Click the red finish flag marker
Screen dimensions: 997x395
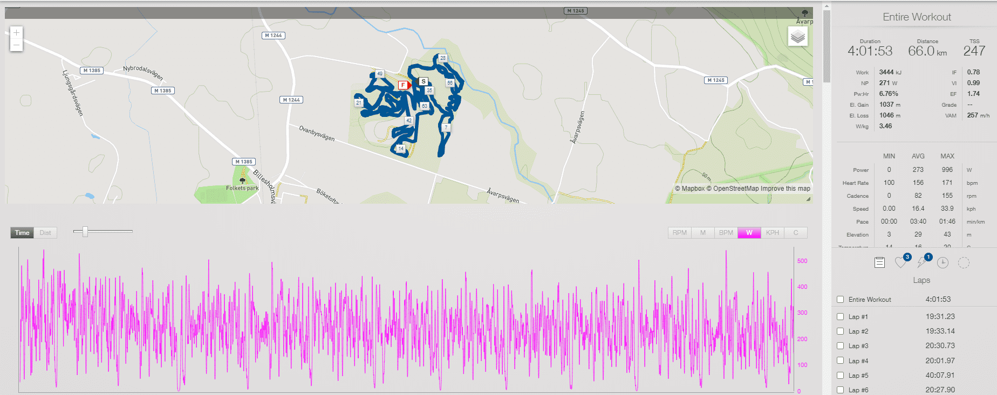pyautogui.click(x=403, y=85)
